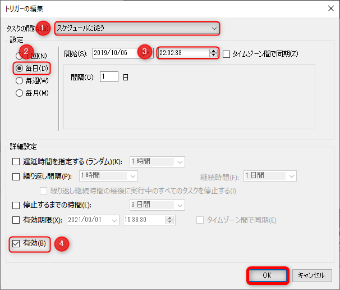Click the キャンセル button
The image size is (340, 290).
pyautogui.click(x=312, y=275)
